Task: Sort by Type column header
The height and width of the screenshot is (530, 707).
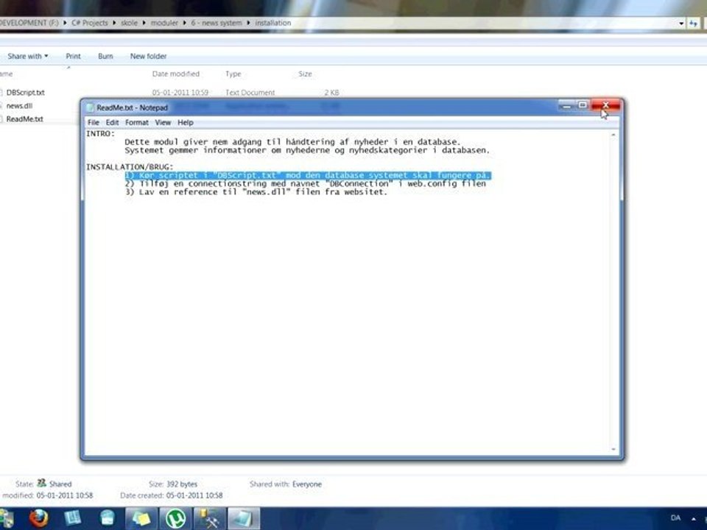Action: 233,74
